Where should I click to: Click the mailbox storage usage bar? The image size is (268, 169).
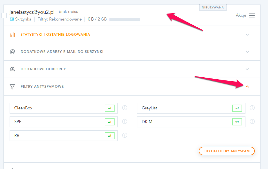(x=124, y=19)
